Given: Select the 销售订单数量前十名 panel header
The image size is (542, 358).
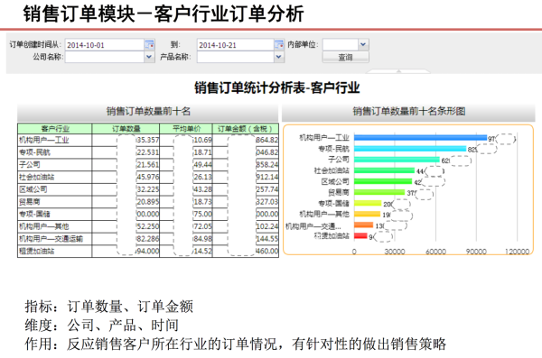Looking at the screenshot, I should (148, 112).
